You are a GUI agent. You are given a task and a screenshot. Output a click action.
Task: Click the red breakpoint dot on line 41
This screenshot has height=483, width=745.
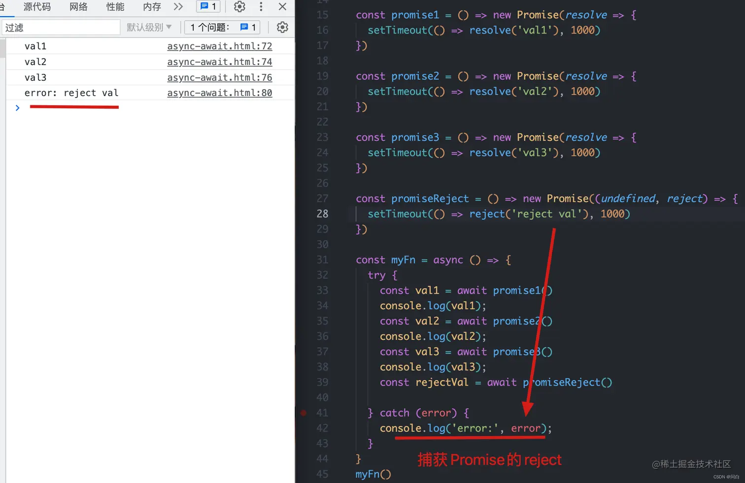pos(304,413)
